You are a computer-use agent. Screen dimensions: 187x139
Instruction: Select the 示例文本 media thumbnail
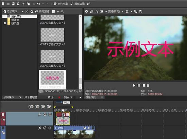(52, 78)
